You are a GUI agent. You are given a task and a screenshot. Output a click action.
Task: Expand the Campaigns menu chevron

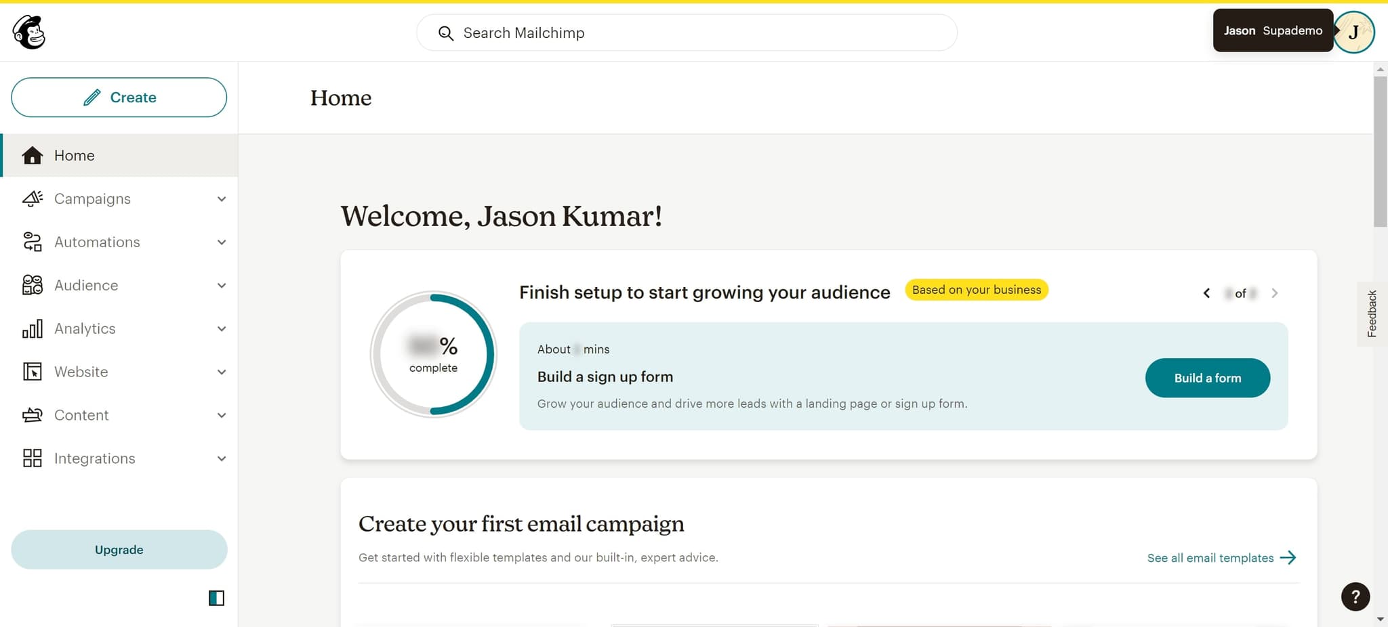coord(222,199)
